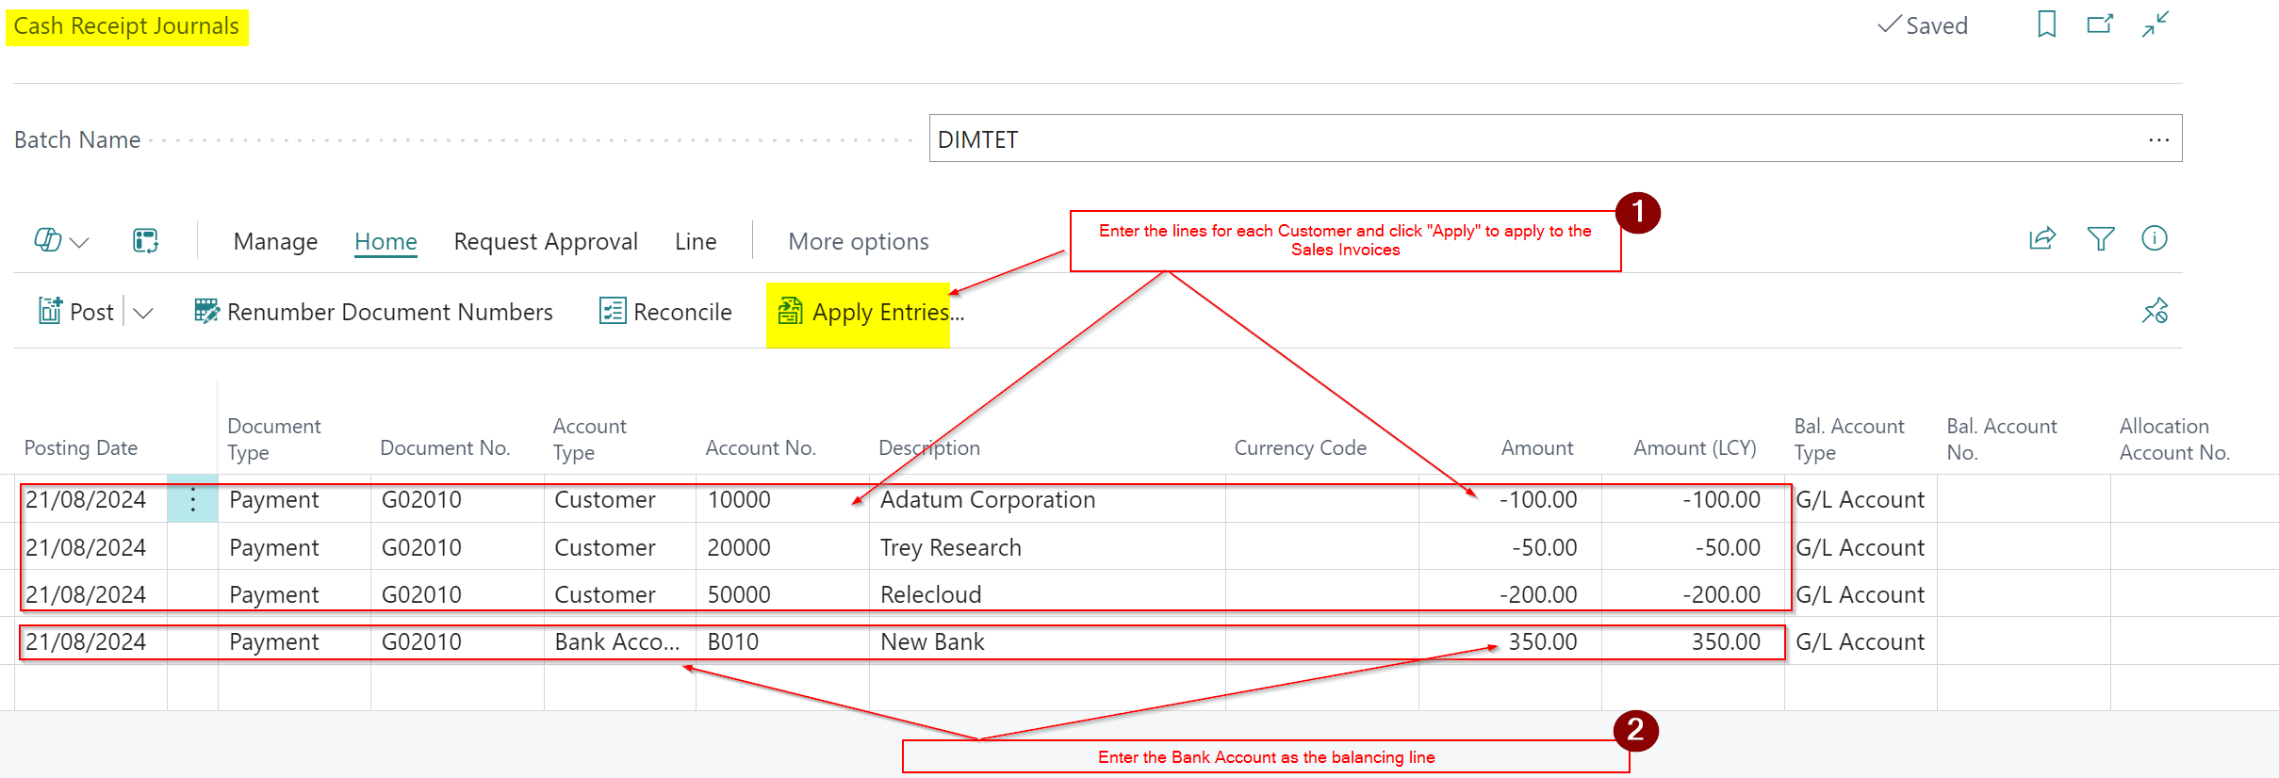The image size is (2279, 778).
Task: Open the filter pane funnel icon
Action: coord(2100,239)
